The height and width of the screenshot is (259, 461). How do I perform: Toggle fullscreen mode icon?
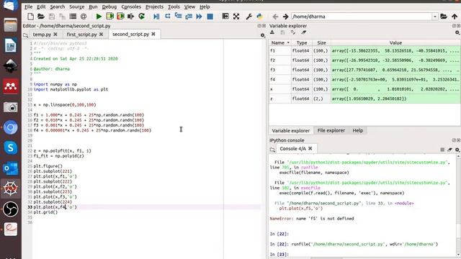point(236,17)
